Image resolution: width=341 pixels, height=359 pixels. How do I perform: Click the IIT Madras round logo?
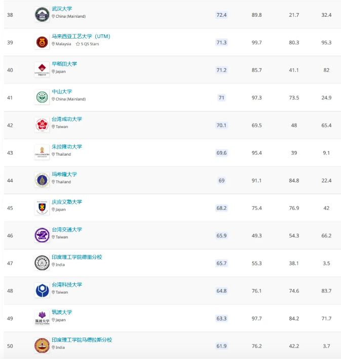[x=42, y=345]
